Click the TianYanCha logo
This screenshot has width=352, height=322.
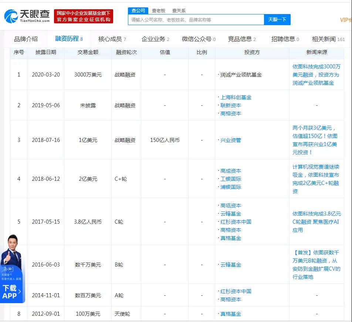pos(27,16)
